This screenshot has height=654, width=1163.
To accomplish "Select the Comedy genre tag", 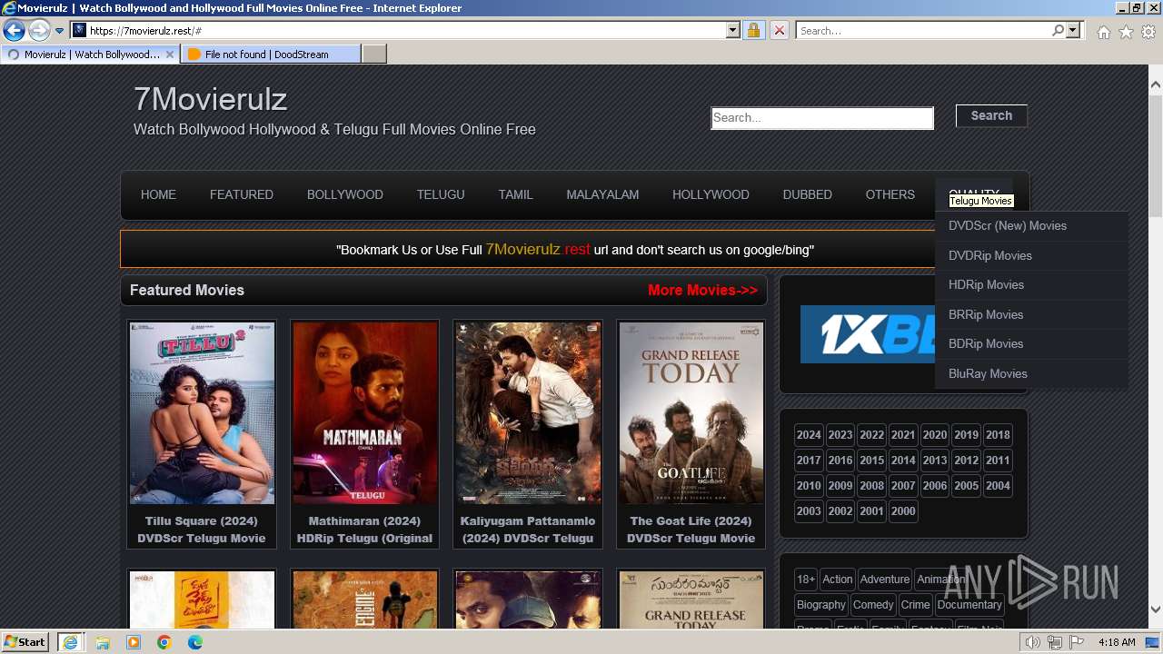I will pos(873,605).
